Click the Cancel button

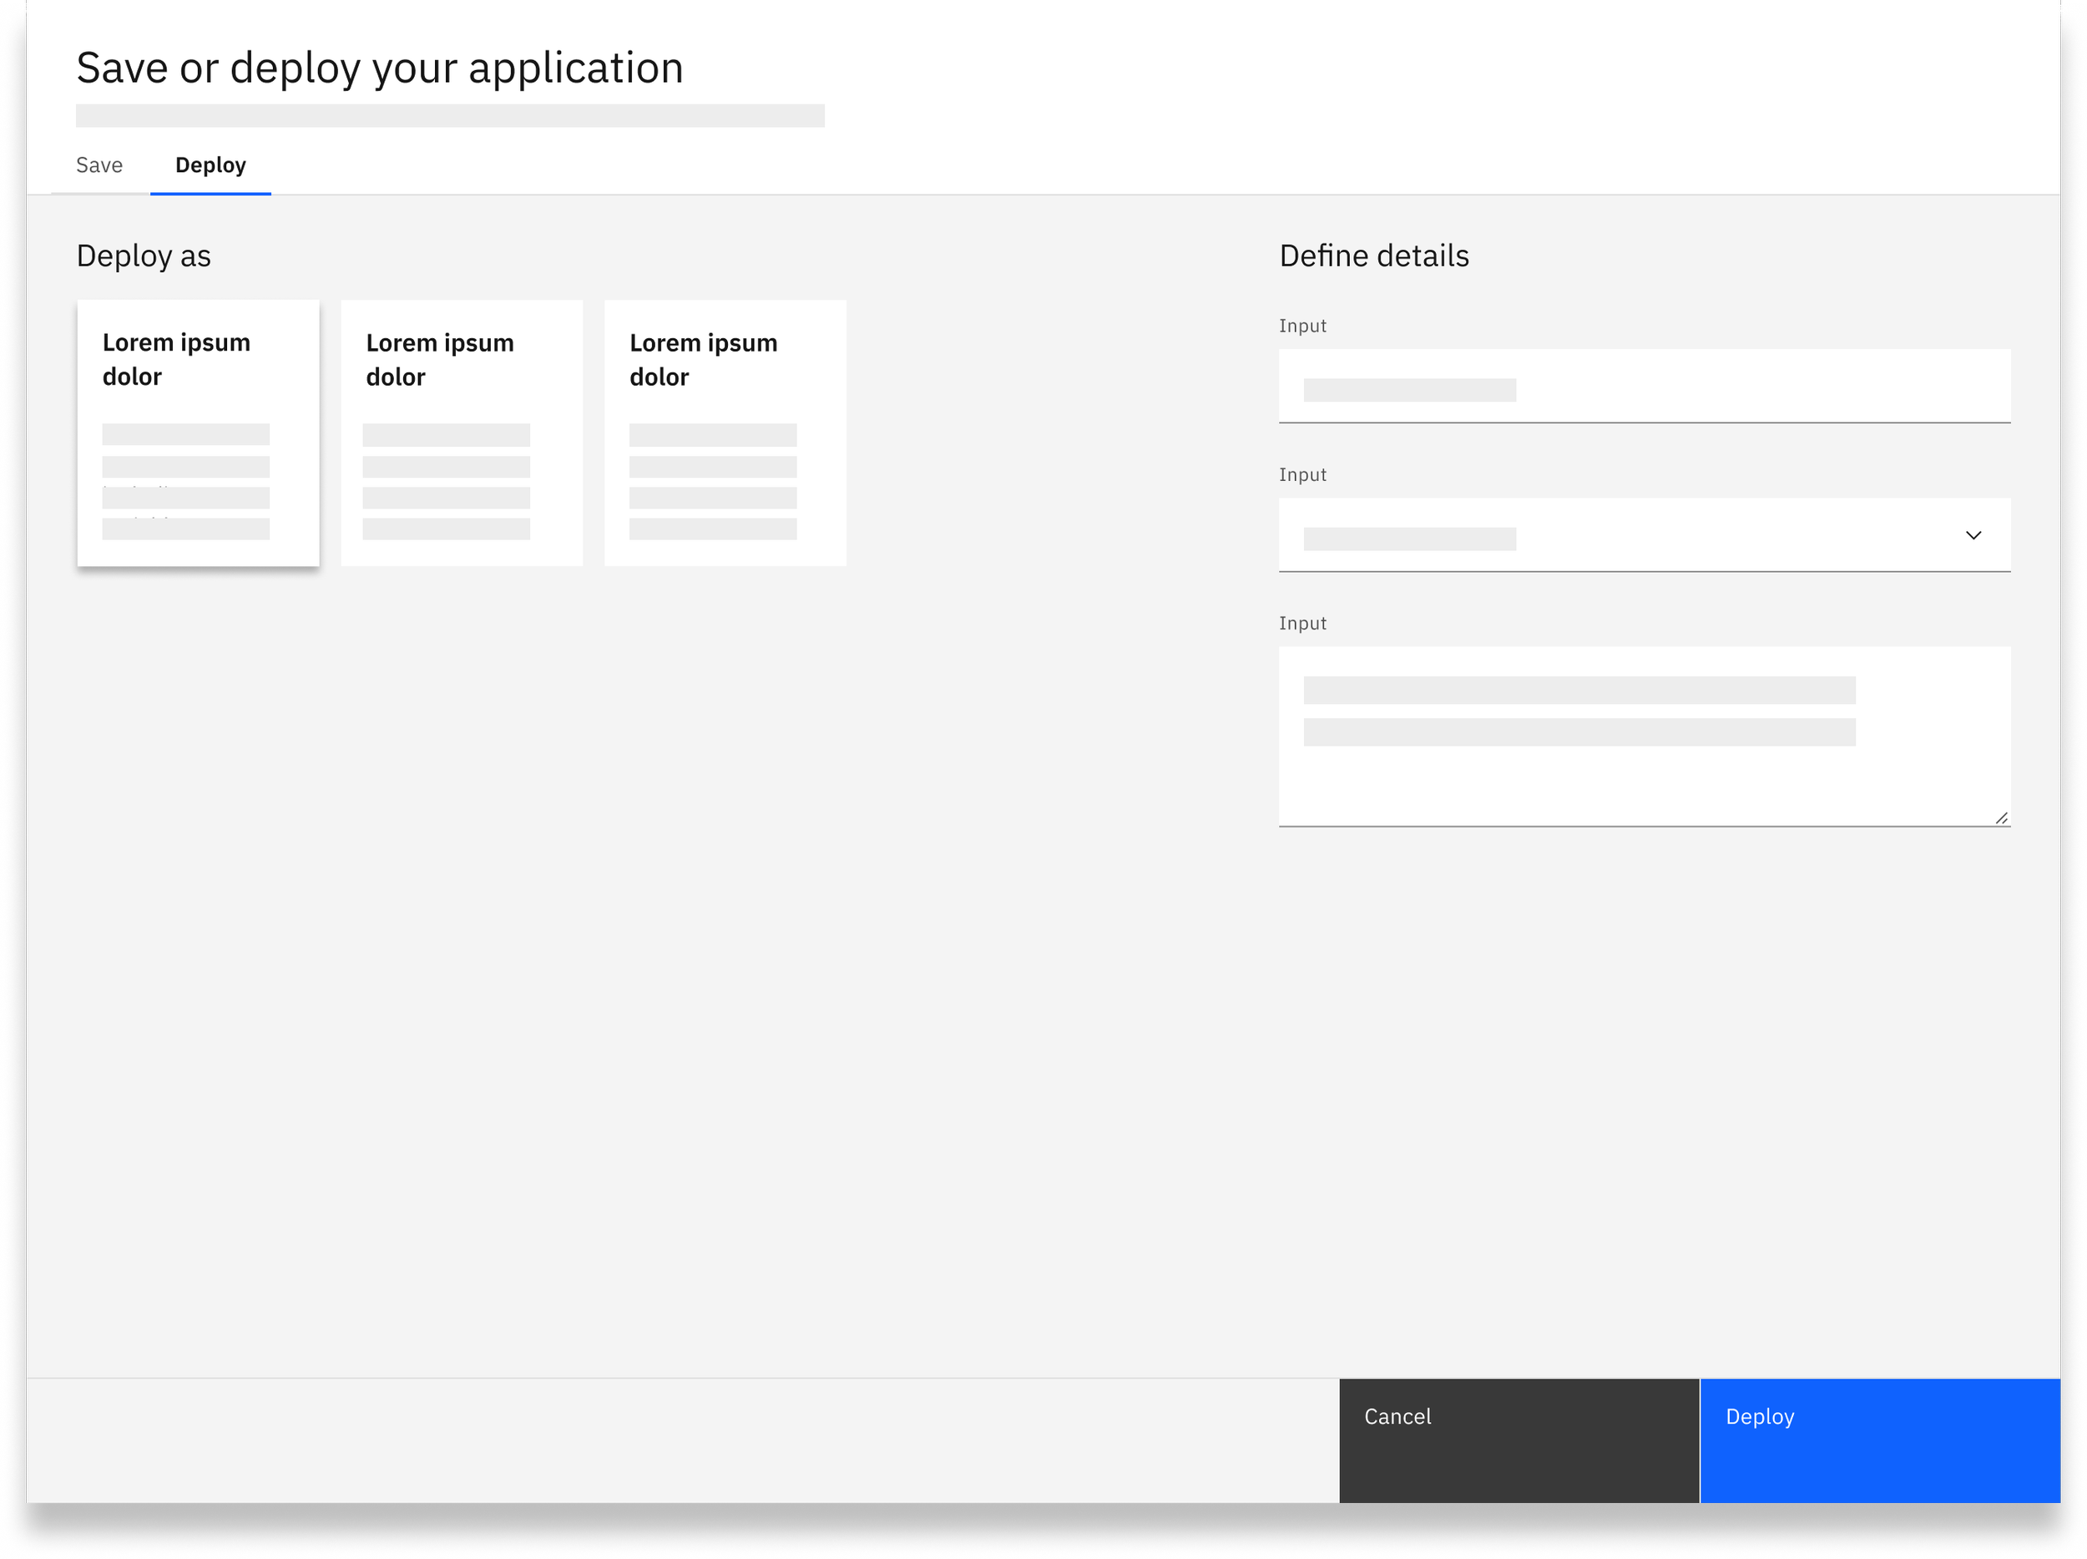[1519, 1440]
